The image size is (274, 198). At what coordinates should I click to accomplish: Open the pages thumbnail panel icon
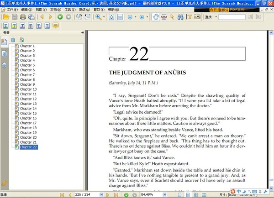pyautogui.click(x=5, y=54)
